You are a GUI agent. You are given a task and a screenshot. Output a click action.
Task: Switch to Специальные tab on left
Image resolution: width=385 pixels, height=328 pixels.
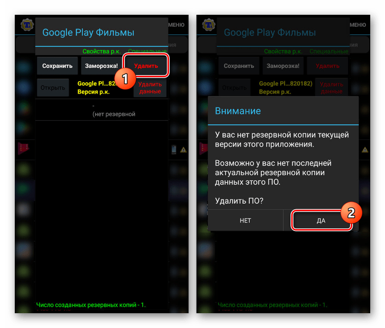(x=147, y=51)
